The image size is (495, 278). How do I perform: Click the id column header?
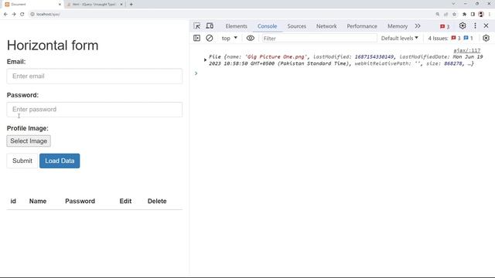13,201
